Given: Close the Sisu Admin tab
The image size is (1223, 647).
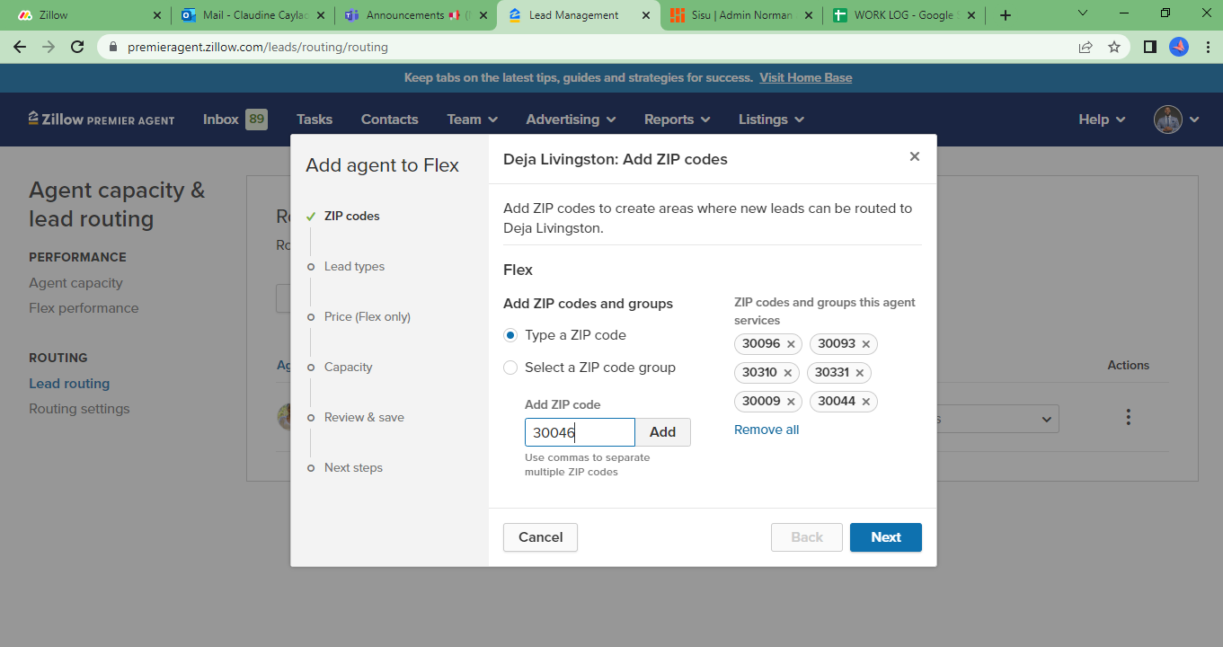Looking at the screenshot, I should (809, 15).
